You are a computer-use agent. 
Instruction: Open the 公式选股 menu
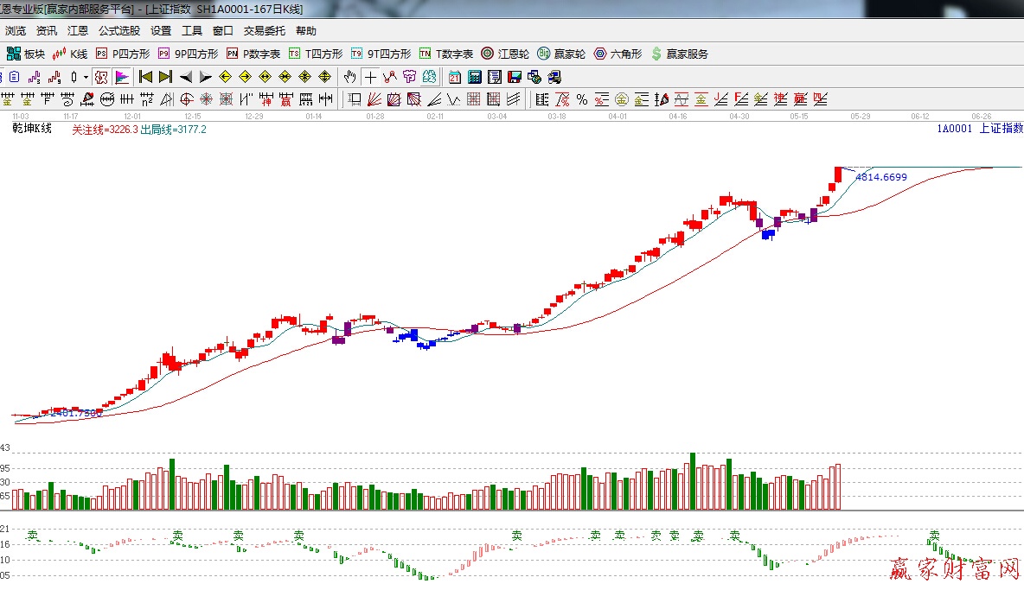[118, 30]
